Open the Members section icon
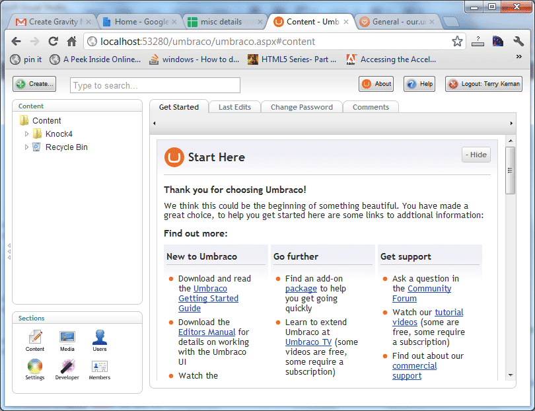Screen dimensions: 535x411 point(100,369)
